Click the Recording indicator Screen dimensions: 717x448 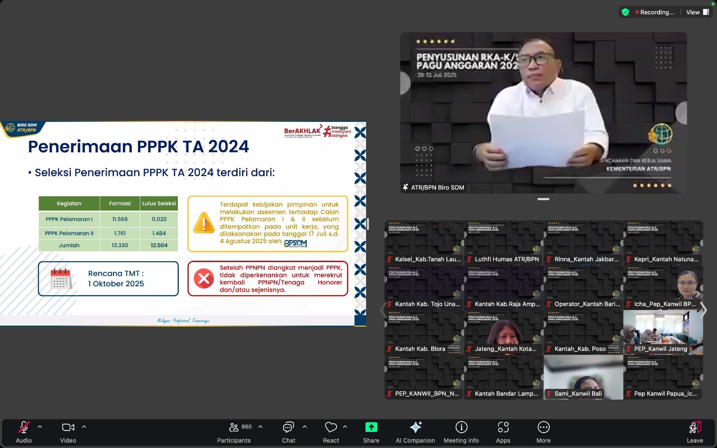click(654, 12)
